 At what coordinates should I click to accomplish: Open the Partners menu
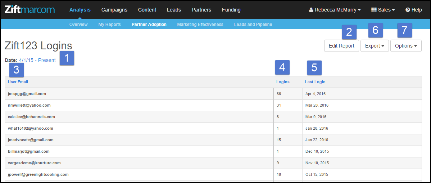coord(201,10)
